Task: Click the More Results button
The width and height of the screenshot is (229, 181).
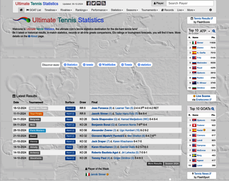Action: [155, 164]
